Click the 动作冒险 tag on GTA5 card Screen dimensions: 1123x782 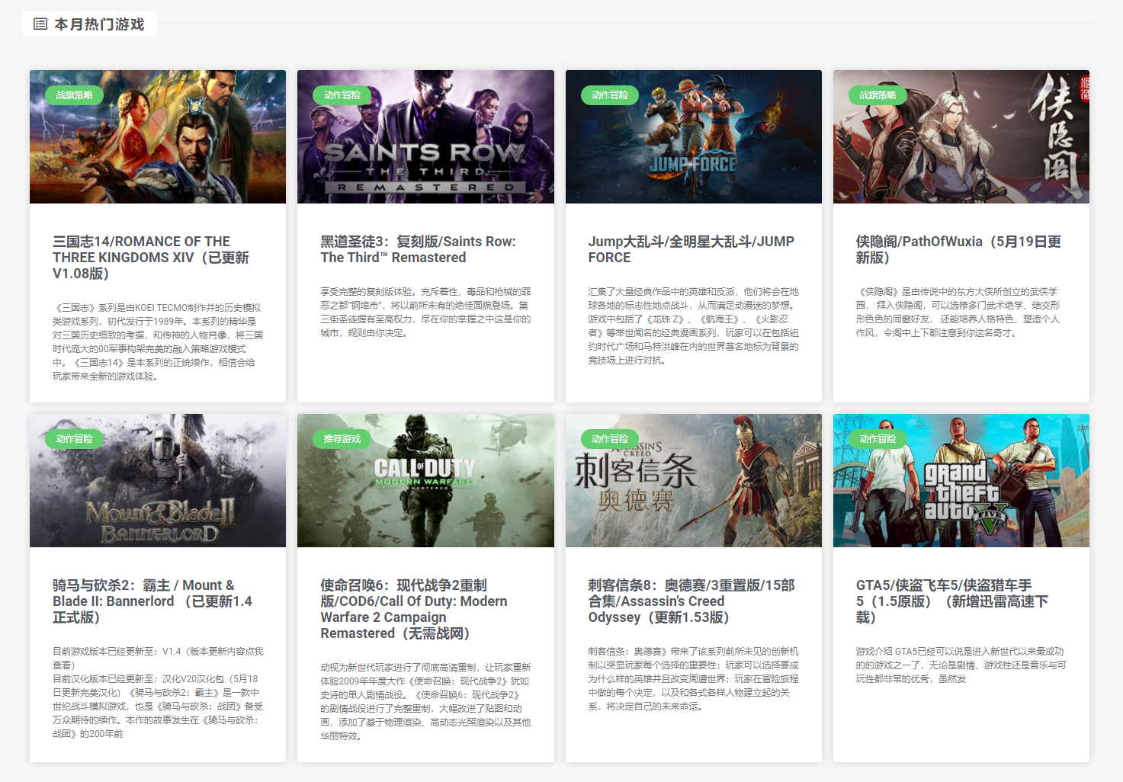(x=878, y=439)
